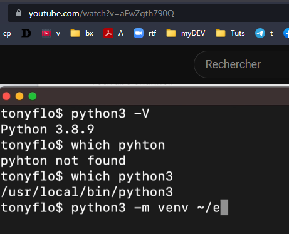Click the 'python3 -V' command text
This screenshot has height=234, width=289.
tap(110, 114)
